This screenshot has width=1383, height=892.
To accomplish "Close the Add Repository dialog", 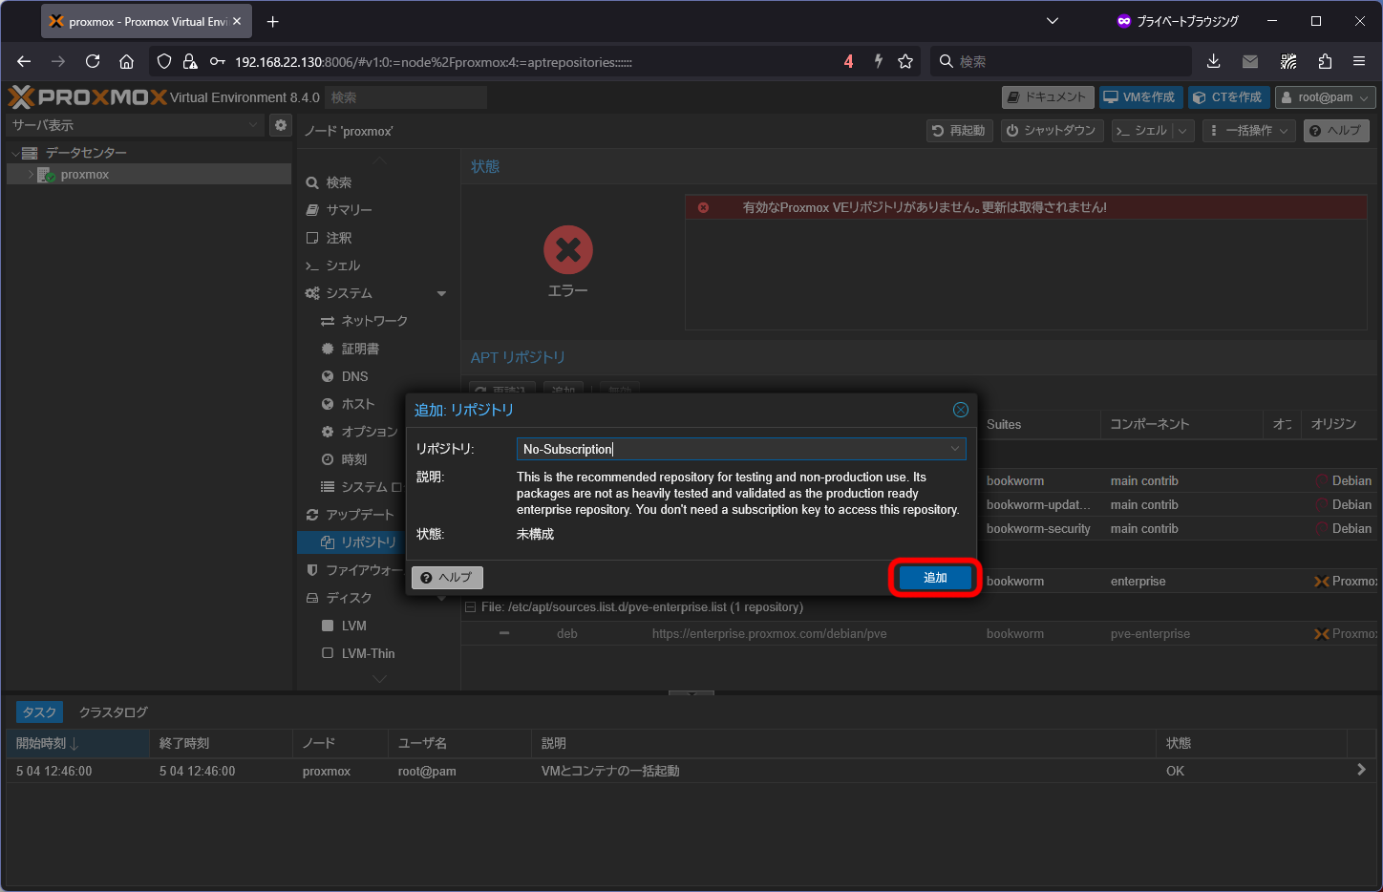I will pyautogui.click(x=961, y=410).
